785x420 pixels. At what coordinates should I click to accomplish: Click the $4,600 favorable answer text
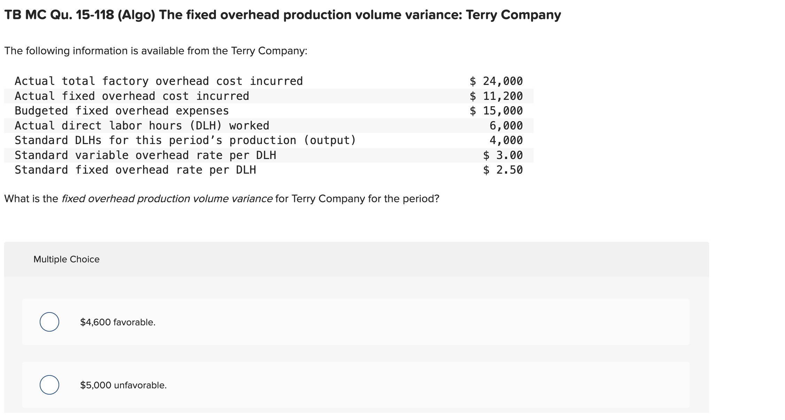click(x=117, y=322)
